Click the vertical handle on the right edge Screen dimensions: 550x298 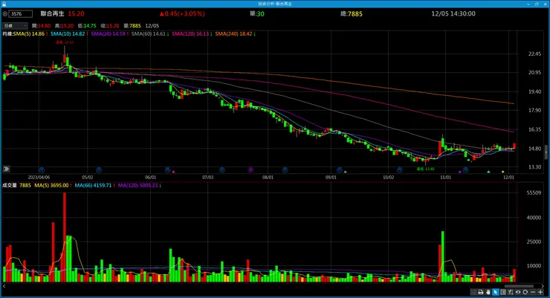click(546, 152)
